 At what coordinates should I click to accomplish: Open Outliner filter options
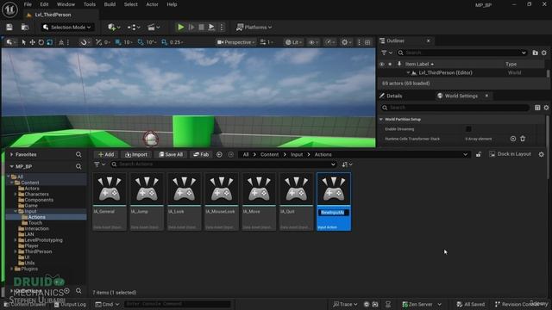(x=386, y=53)
